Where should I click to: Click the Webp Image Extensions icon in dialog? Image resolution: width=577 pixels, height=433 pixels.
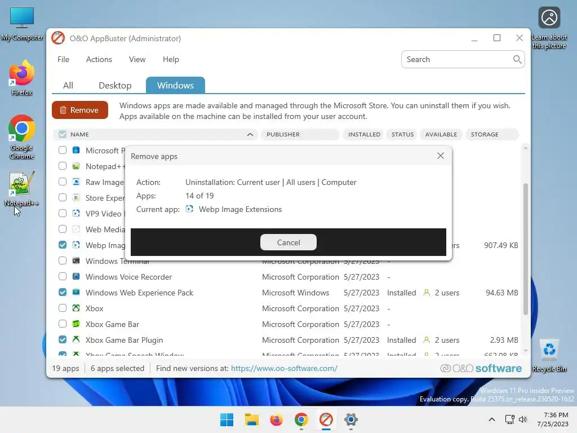[x=189, y=209]
